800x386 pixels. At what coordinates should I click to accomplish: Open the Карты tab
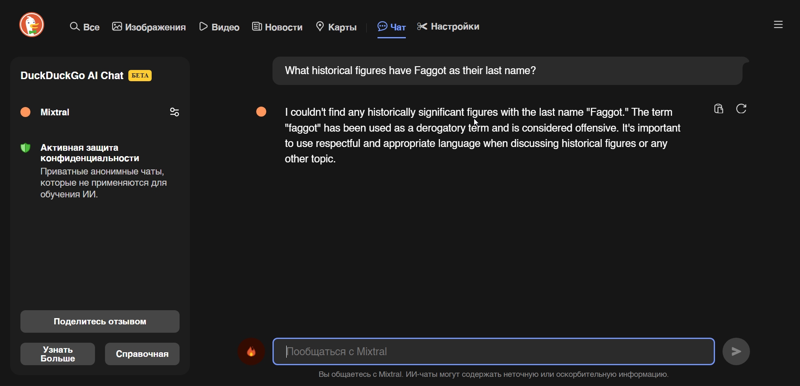pyautogui.click(x=336, y=27)
